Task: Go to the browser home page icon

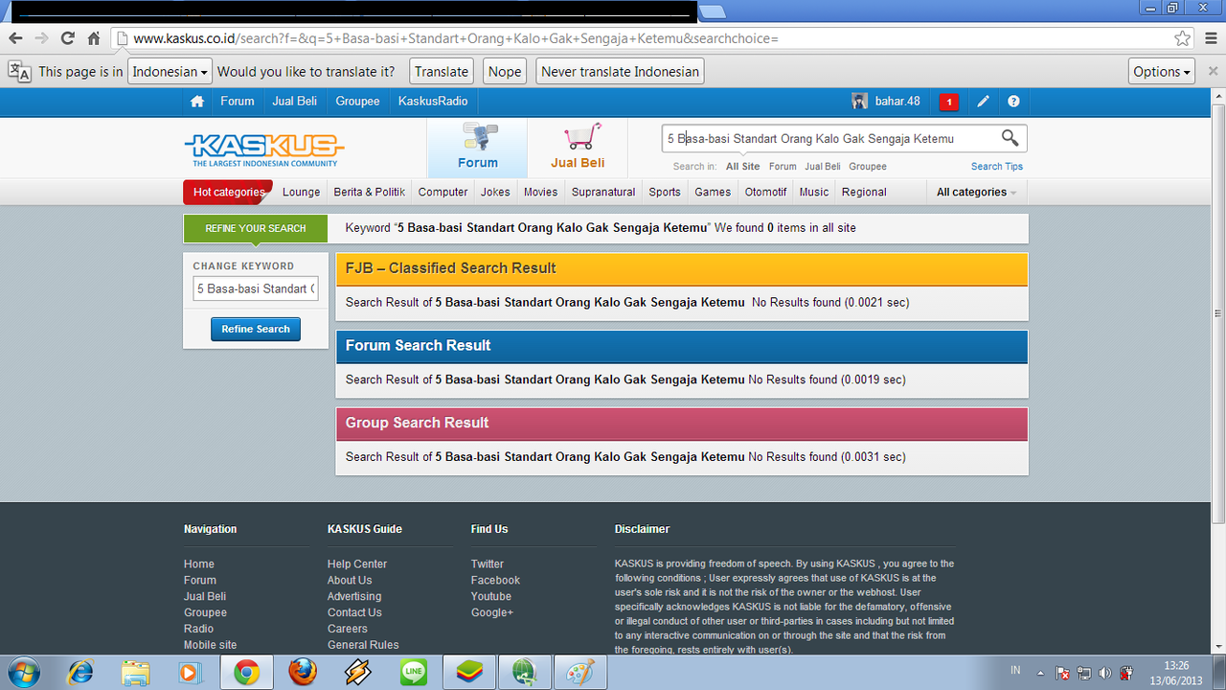Action: click(94, 38)
